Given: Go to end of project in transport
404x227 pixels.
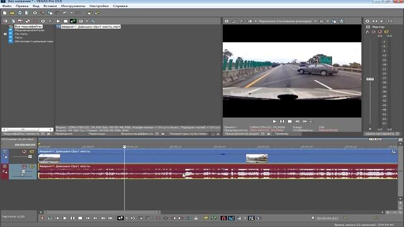Looking at the screenshot, I should (x=95, y=218).
